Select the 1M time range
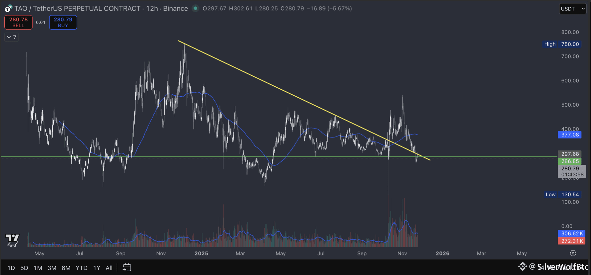The width and height of the screenshot is (591, 275). (x=38, y=268)
